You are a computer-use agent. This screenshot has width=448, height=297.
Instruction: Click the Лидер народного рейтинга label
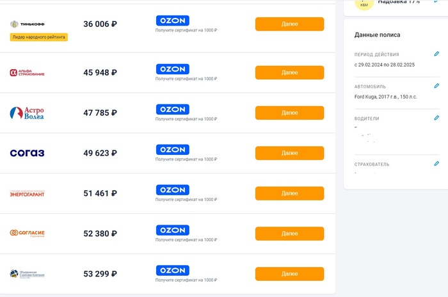click(x=39, y=37)
